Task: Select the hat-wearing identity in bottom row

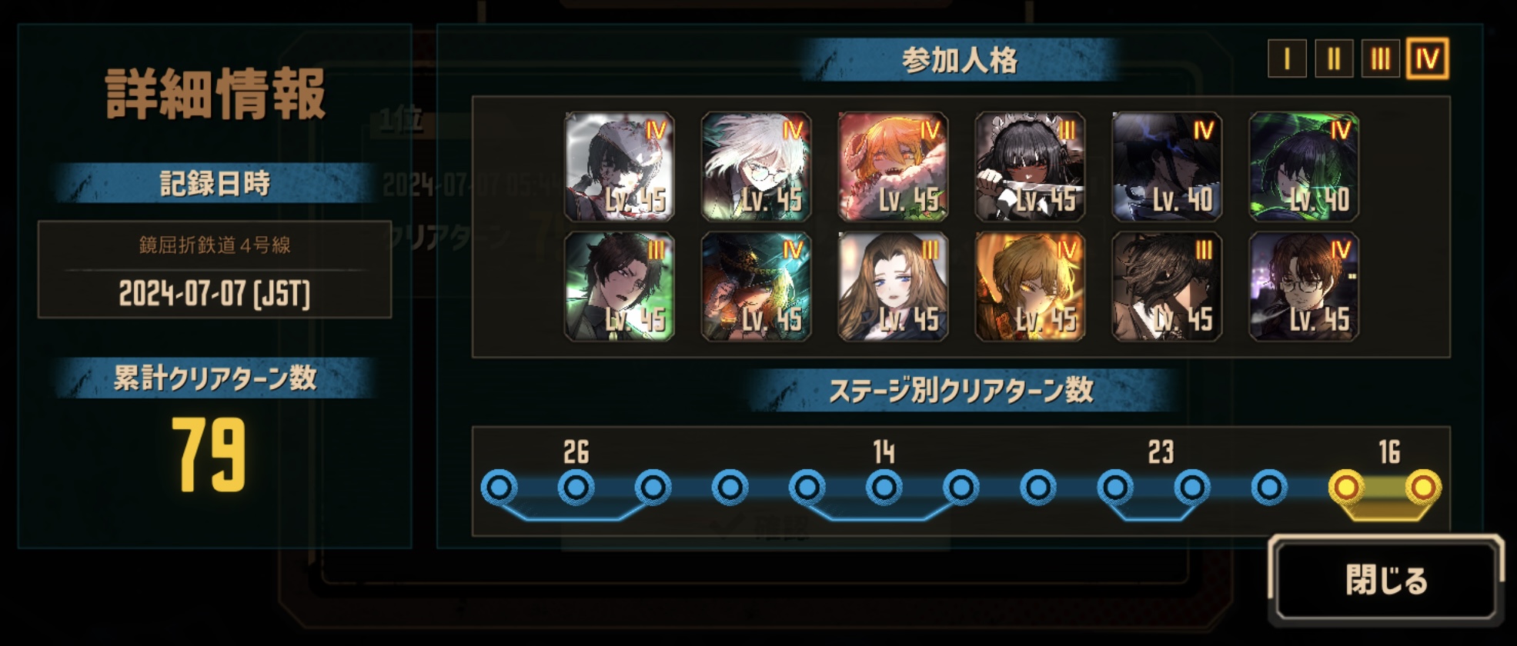Action: (x=756, y=287)
